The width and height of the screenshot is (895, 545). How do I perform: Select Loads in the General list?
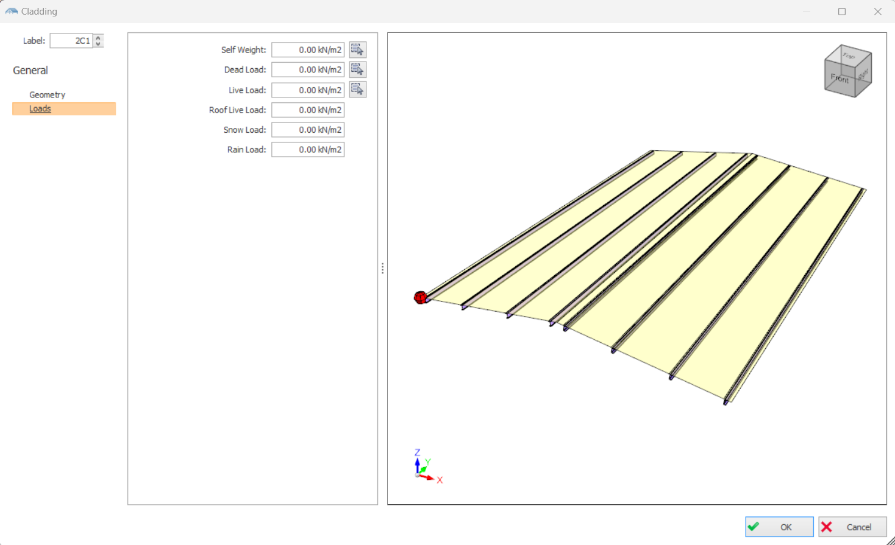pos(40,109)
